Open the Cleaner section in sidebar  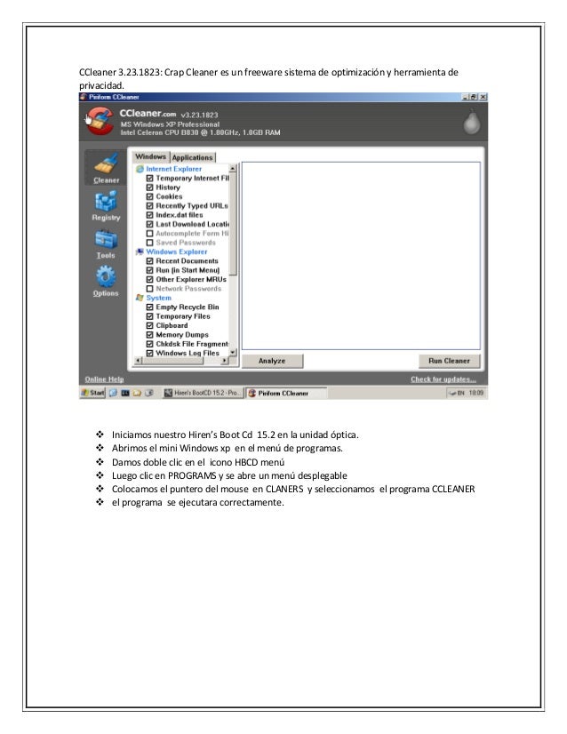106,168
